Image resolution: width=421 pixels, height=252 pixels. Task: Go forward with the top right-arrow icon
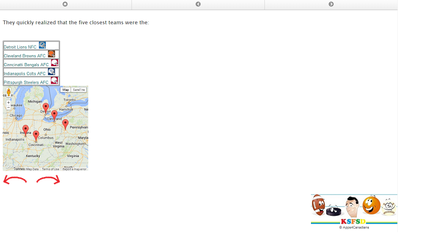pos(331,4)
